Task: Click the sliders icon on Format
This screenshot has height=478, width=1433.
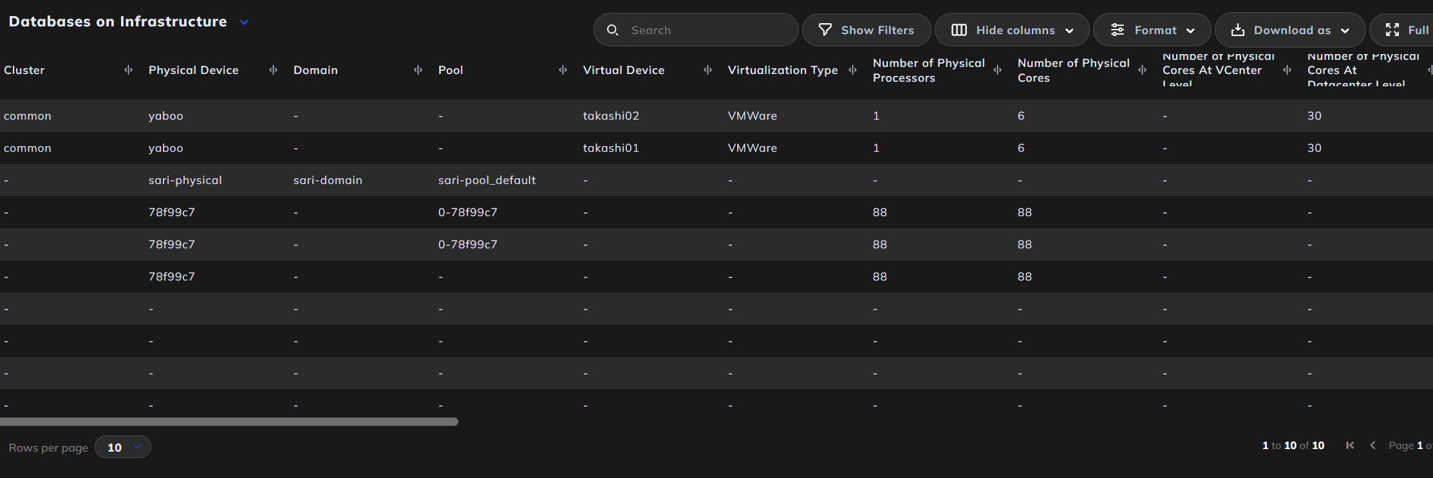Action: 1118,30
